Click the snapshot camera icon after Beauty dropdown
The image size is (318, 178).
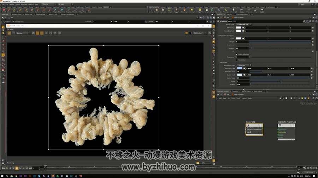pos(33,33)
